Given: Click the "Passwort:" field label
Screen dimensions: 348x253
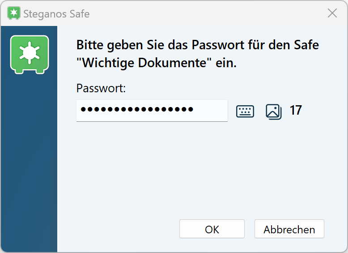Looking at the screenshot, I should [101, 88].
